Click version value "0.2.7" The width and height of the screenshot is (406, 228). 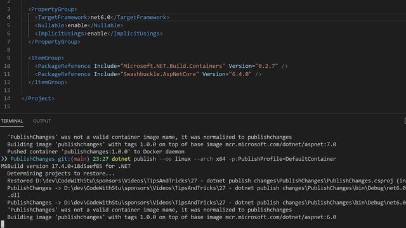(266, 66)
